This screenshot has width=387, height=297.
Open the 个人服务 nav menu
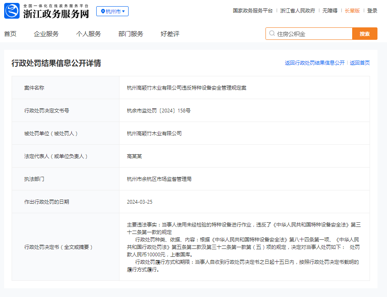tap(88, 34)
